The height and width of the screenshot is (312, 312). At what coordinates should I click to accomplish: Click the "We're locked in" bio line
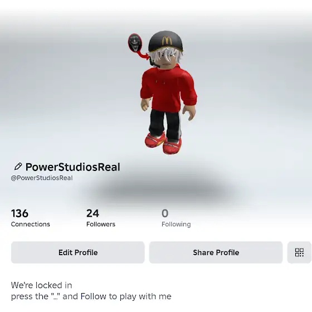click(41, 285)
